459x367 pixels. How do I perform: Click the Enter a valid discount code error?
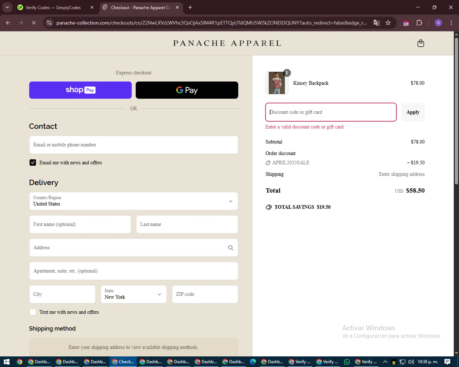coord(304,127)
